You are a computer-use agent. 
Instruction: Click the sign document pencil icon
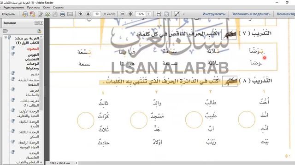tap(40, 14)
